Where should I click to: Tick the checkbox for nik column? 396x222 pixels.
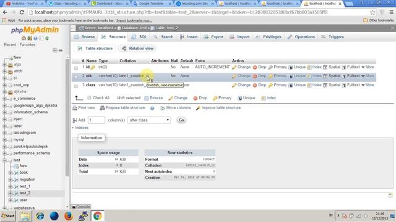pyautogui.click(x=76, y=76)
